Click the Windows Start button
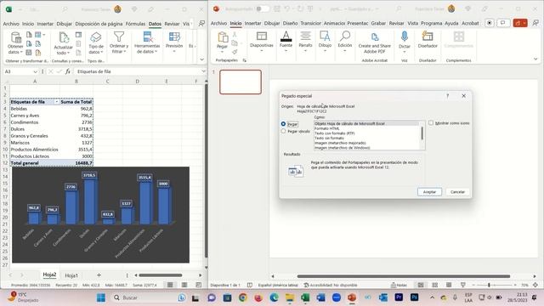This screenshot has width=544, height=306. pyautogui.click(x=100, y=297)
